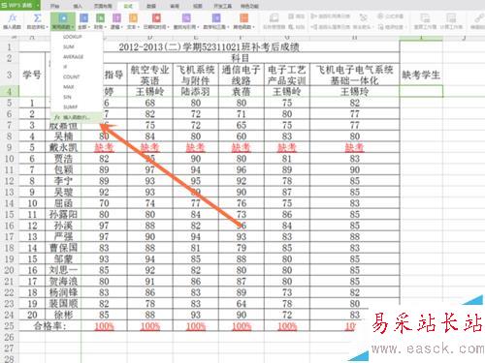This screenshot has height=363, width=485.
Task: Select student name cell '孙露阳'
Action: (x=63, y=214)
